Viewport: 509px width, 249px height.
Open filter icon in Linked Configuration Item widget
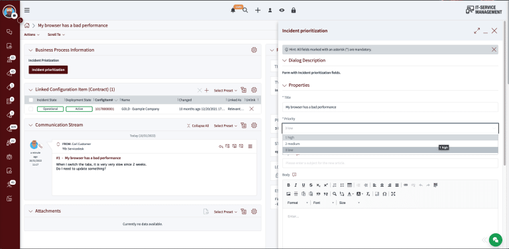pyautogui.click(x=244, y=90)
